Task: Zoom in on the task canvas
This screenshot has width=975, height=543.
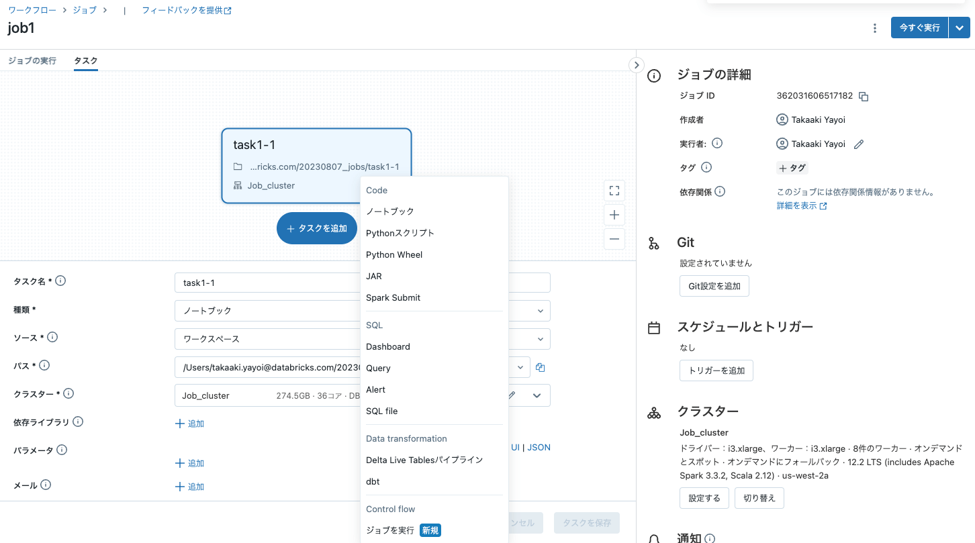Action: coord(614,215)
